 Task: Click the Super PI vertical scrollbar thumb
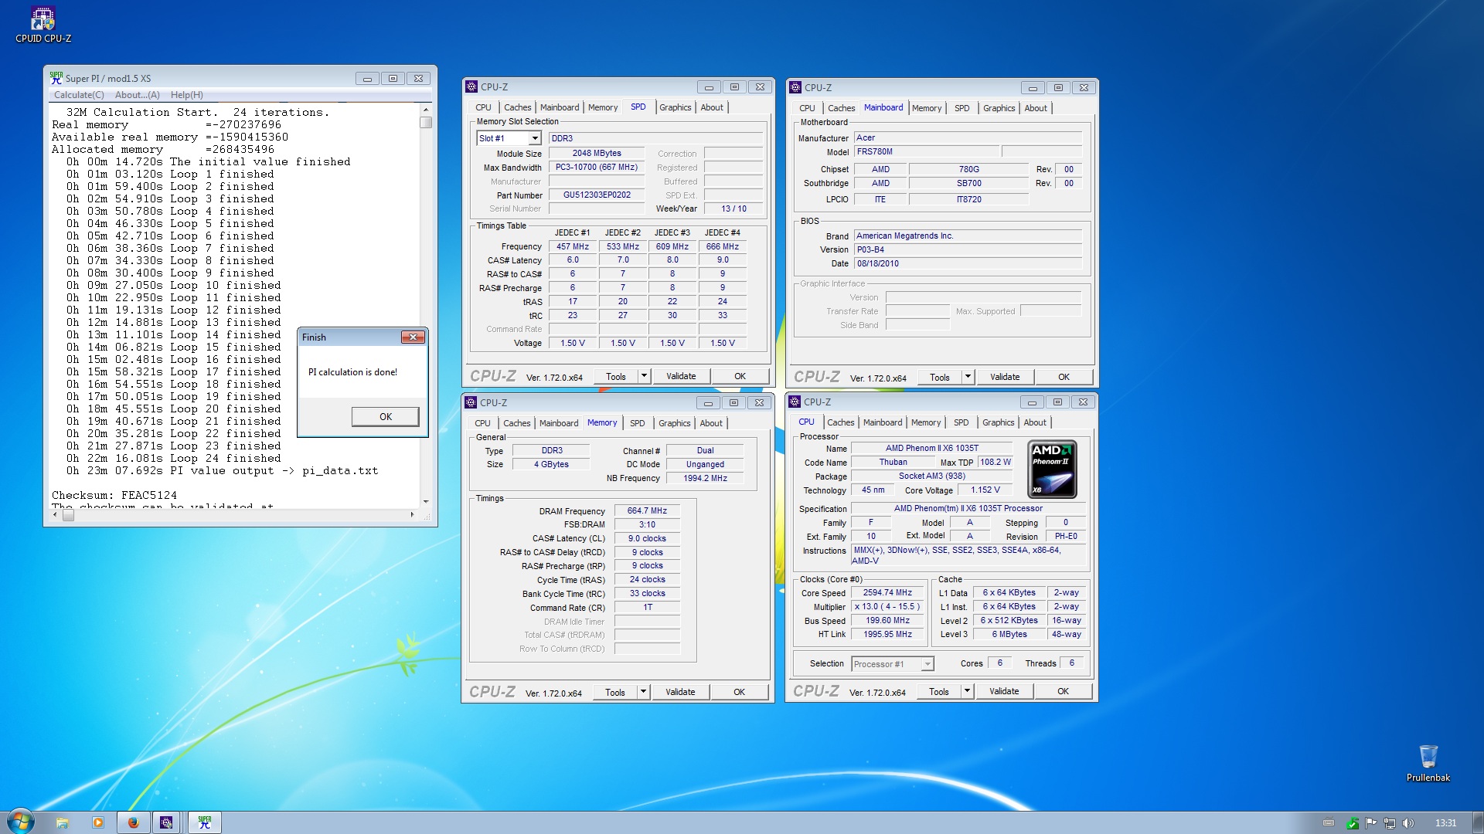pos(426,122)
